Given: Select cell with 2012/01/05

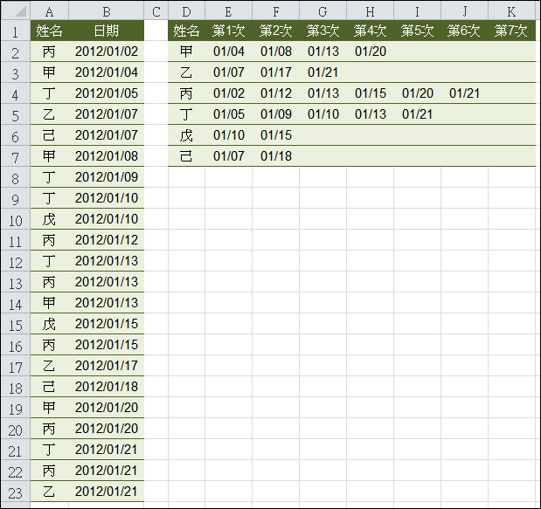Looking at the screenshot, I should pos(107,93).
